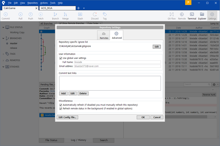Click the Tag toolbar icon
Viewport: 220px width, 146px height.
point(105,16)
